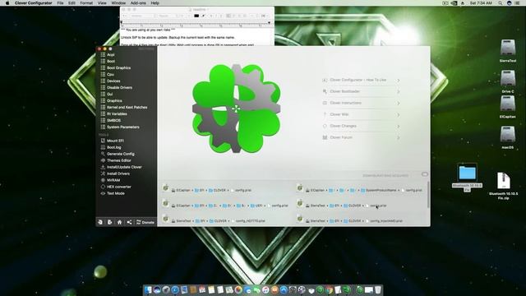Select the Disable Drivers section
This screenshot has width=526, height=296.
point(119,88)
